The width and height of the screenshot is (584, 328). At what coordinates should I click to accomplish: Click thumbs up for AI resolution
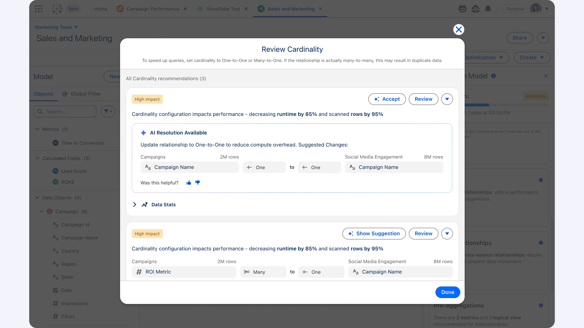tap(189, 183)
